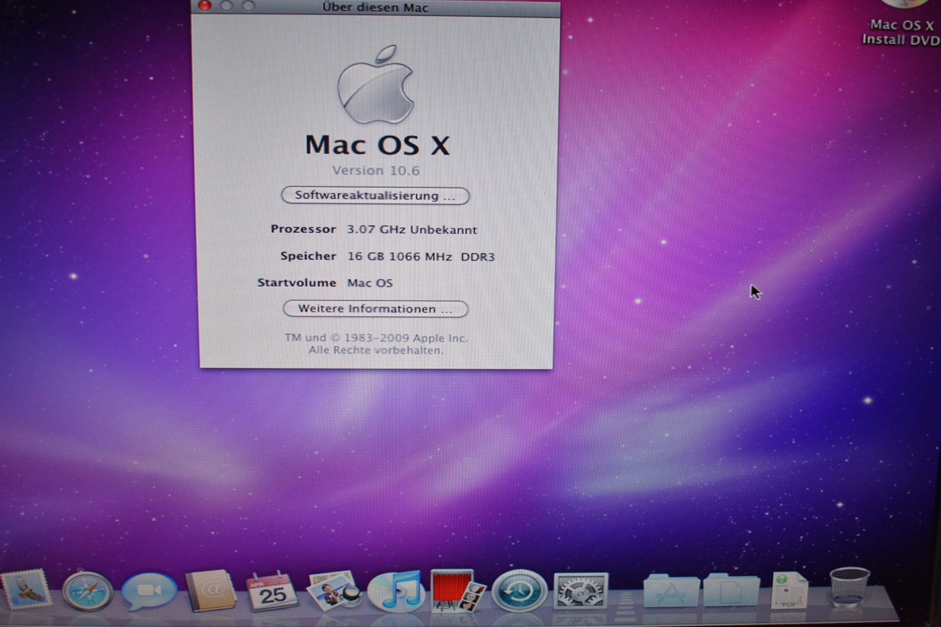The image size is (941, 627).
Task: Click the Softwareaktualisierung button
Action: 375,196
